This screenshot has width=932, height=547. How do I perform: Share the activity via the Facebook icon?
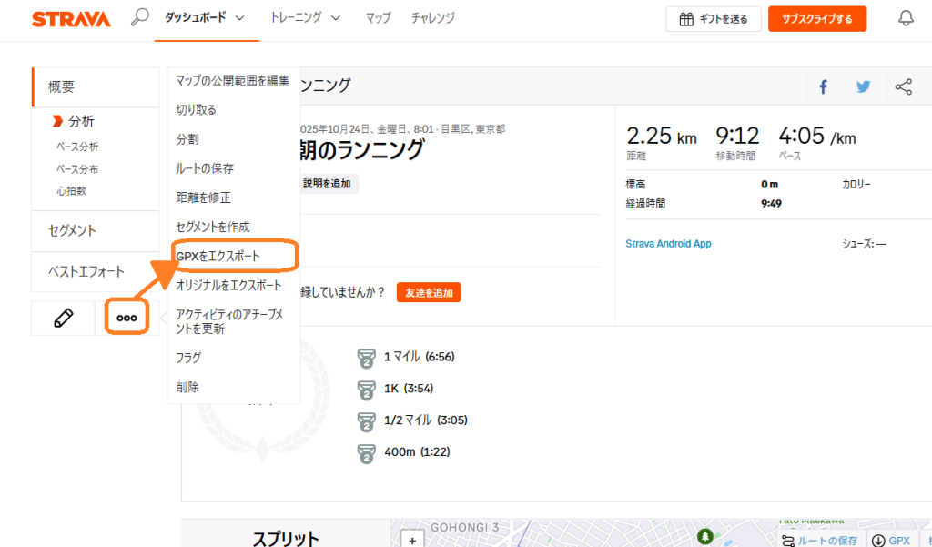pos(823,86)
